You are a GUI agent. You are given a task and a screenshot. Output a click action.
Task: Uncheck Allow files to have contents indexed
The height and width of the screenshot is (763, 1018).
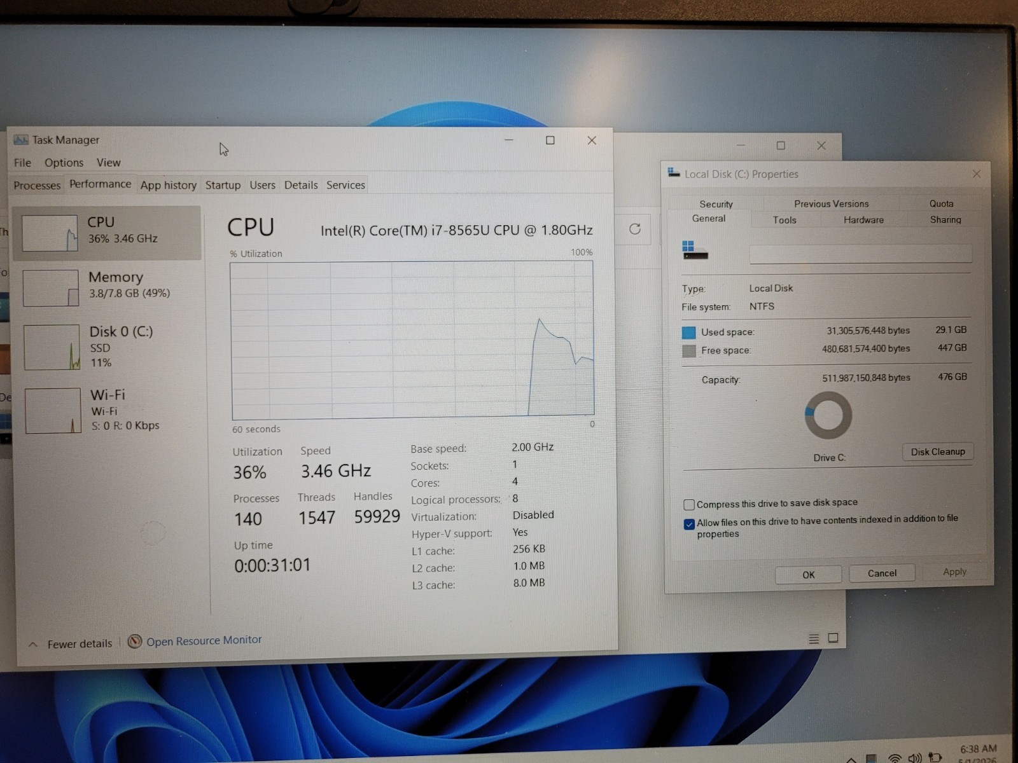pyautogui.click(x=689, y=525)
